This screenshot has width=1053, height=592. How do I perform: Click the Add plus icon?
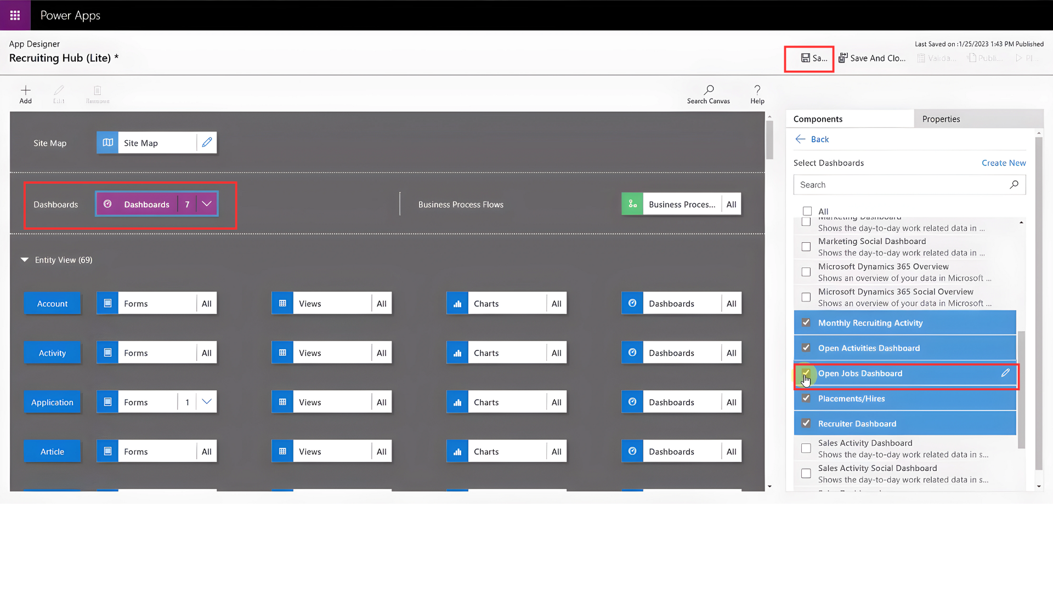point(26,90)
